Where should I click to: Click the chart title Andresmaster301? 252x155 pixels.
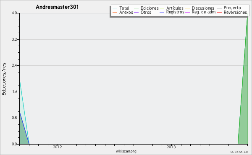(57, 7)
